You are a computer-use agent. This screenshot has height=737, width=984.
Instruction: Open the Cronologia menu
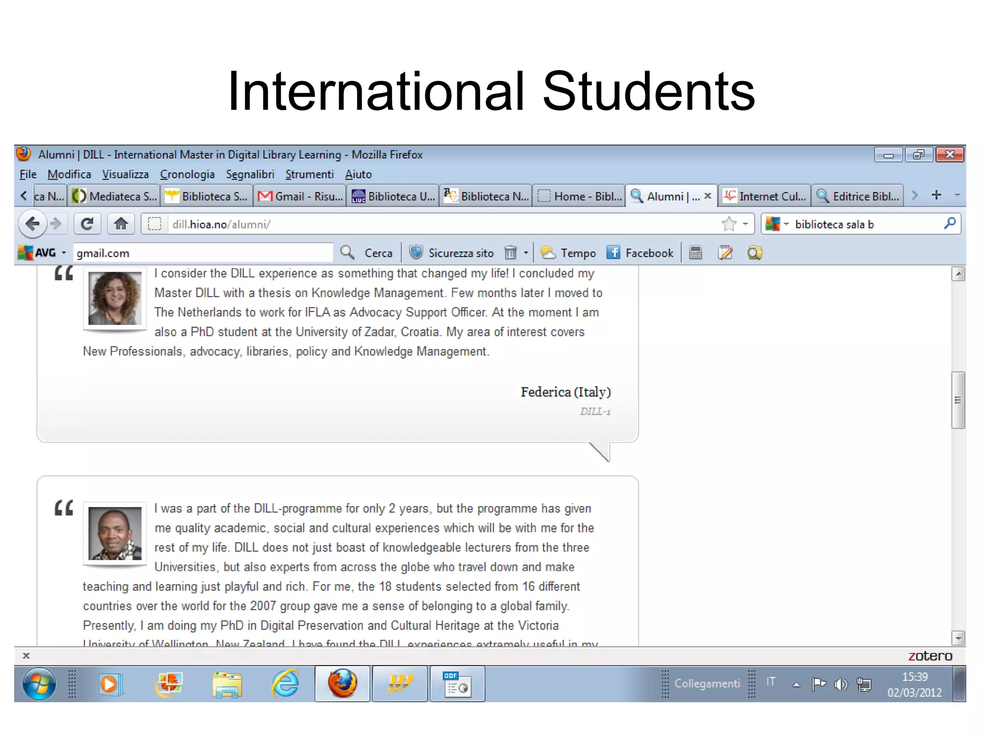187,174
